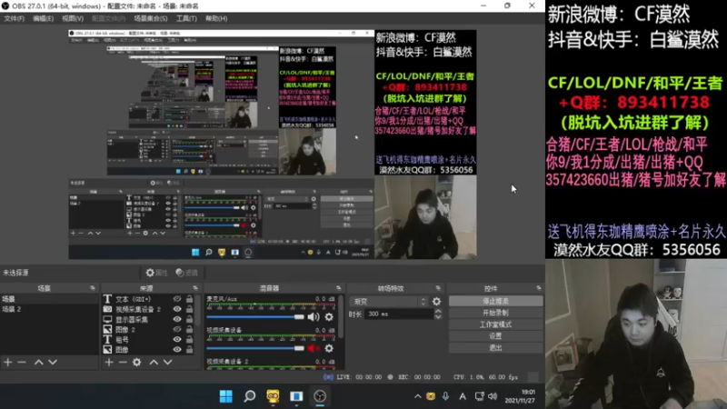Switch input method via the A tray icon

[x=463, y=396]
